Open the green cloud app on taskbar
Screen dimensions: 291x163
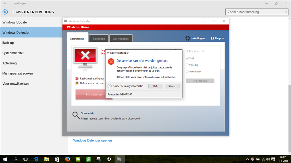(78, 159)
